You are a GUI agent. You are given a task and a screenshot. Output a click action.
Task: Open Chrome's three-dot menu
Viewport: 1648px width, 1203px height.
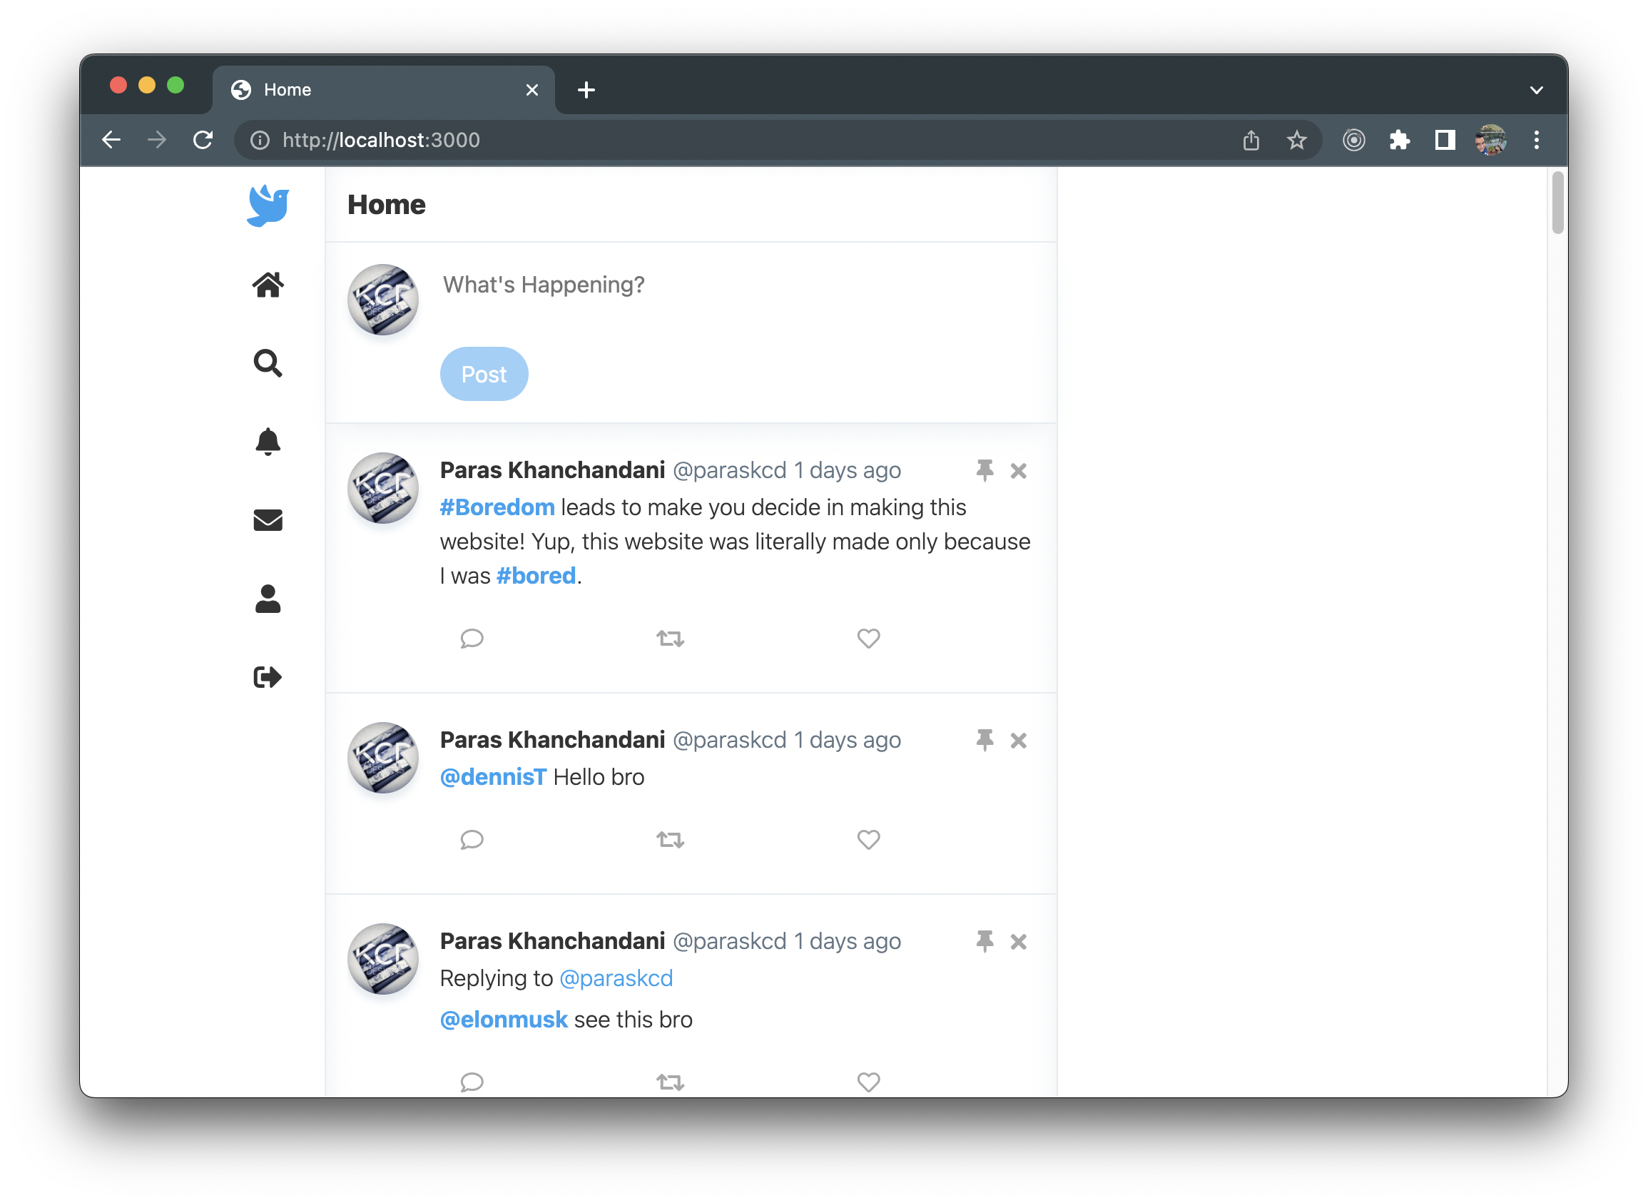1536,140
